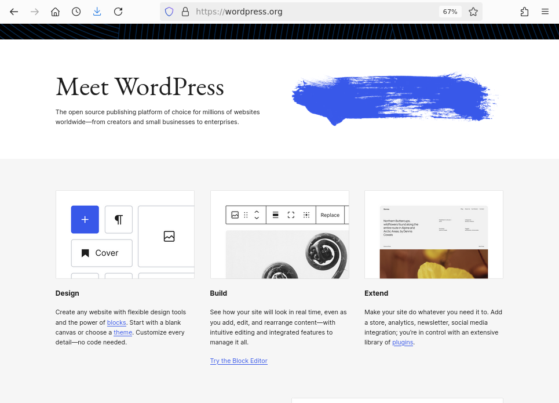Click the 67% zoom level indicator
559x403 pixels.
tap(450, 12)
